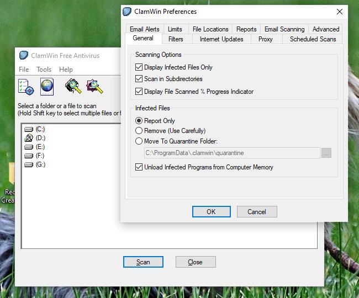Select the (E:) label in drive list
Image resolution: width=359 pixels, height=298 pixels.
tap(40, 147)
